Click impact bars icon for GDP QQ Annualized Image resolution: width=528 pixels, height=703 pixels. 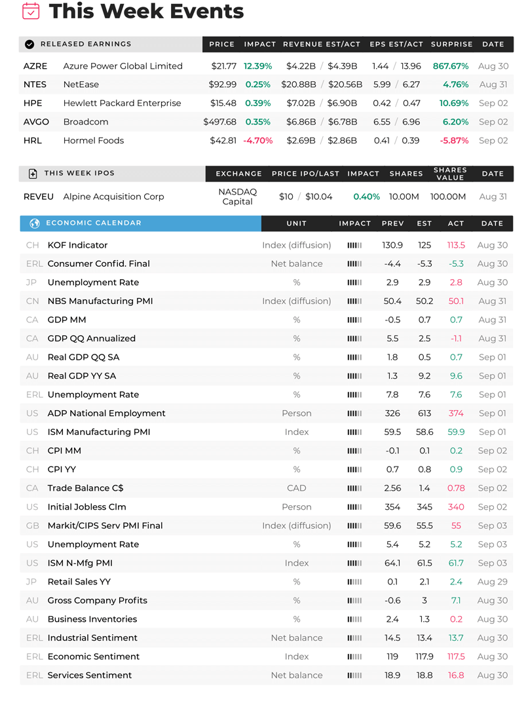[x=354, y=339]
